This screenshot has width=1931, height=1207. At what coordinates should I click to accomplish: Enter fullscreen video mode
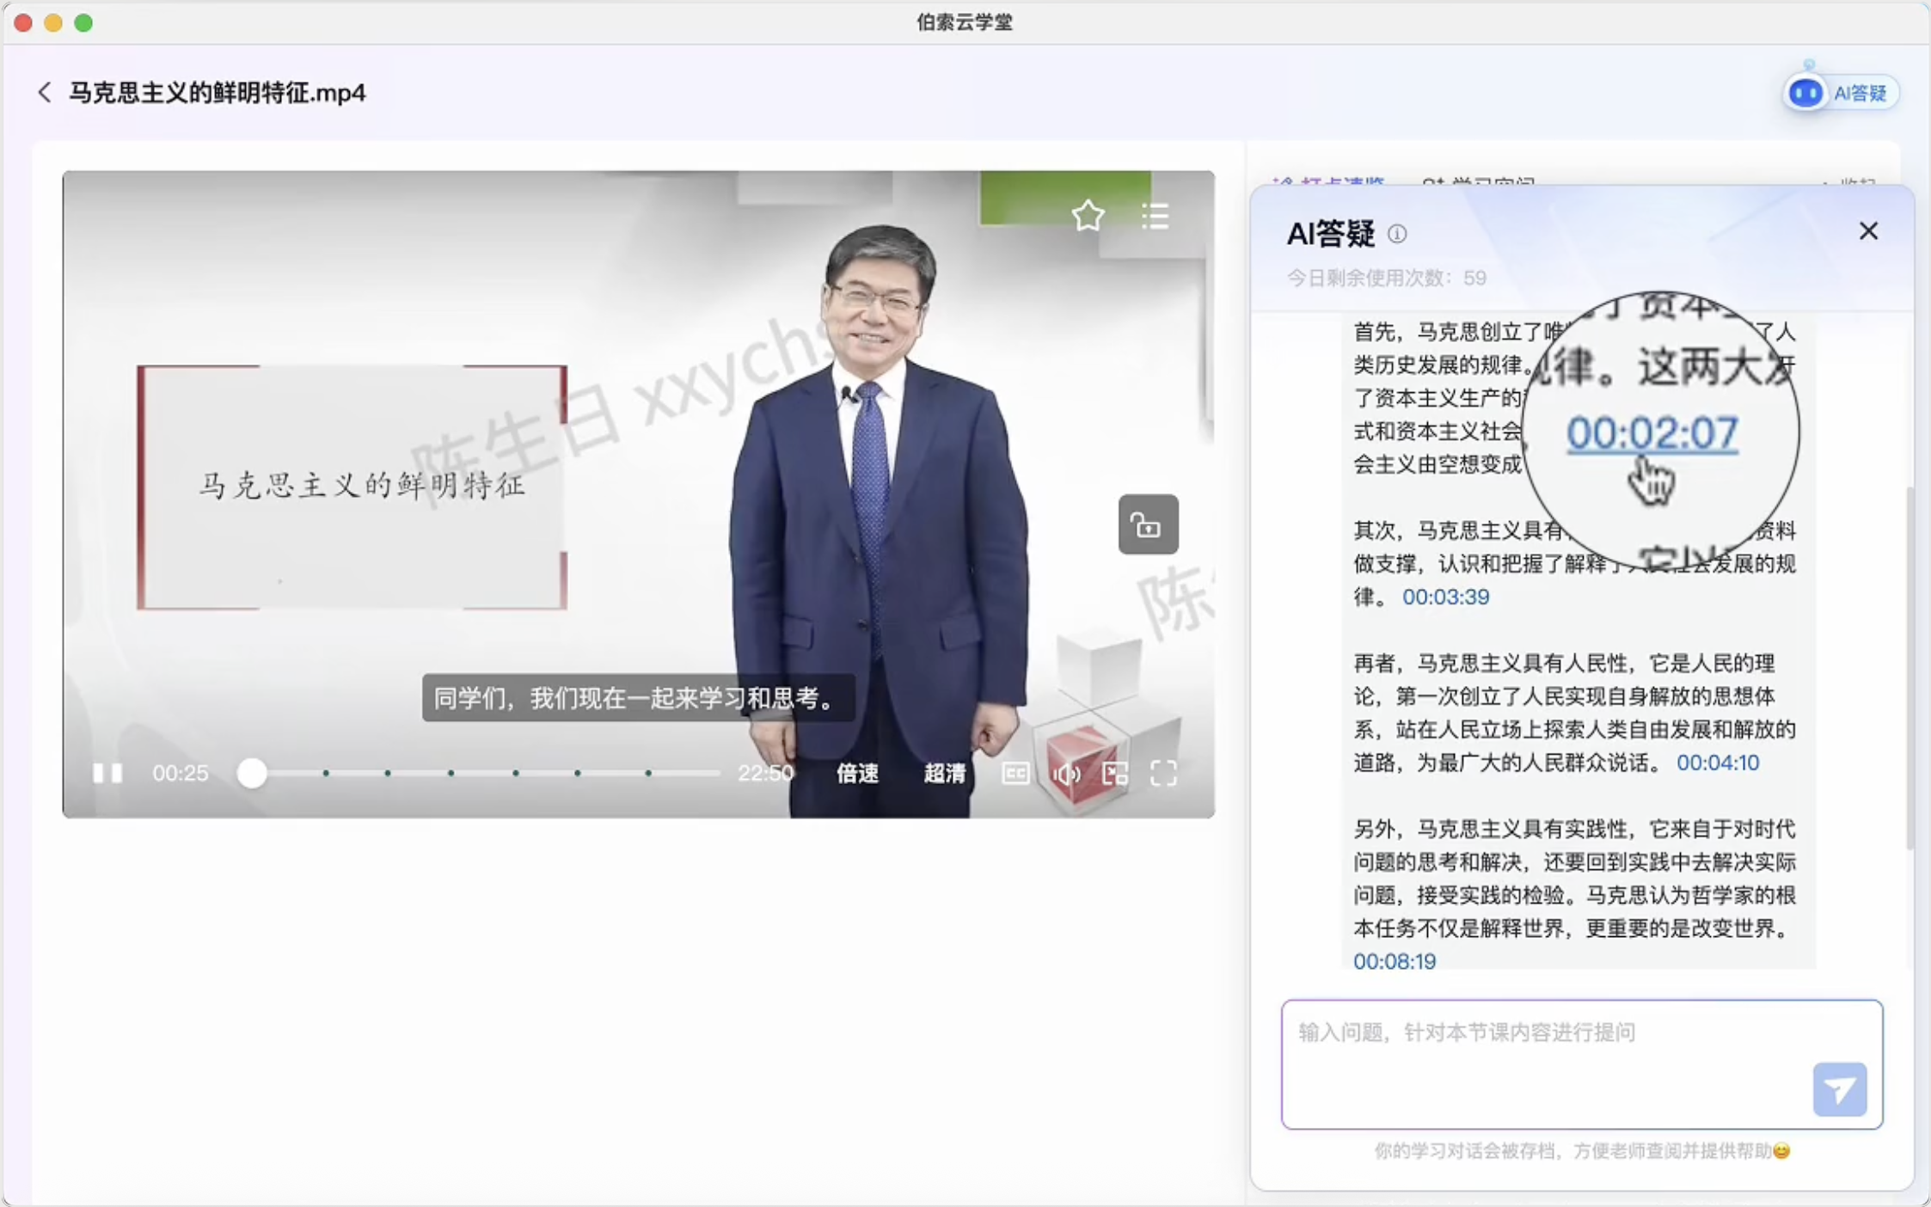click(x=1163, y=773)
